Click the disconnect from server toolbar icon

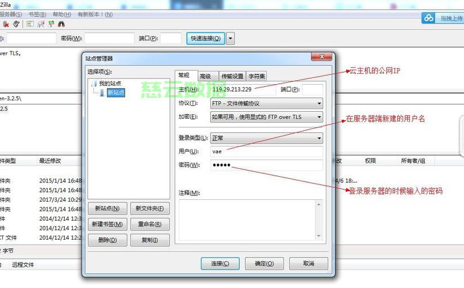pyautogui.click(x=6, y=24)
